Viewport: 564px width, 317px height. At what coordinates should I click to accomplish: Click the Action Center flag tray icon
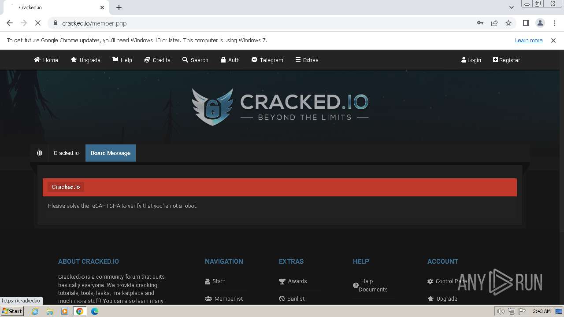(x=522, y=311)
